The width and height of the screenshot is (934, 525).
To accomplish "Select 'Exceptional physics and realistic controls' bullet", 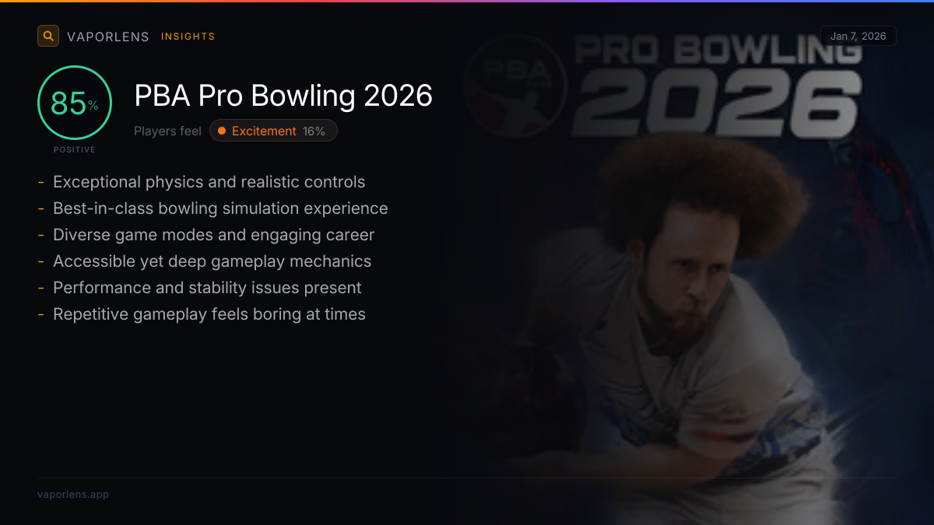I will pos(209,182).
